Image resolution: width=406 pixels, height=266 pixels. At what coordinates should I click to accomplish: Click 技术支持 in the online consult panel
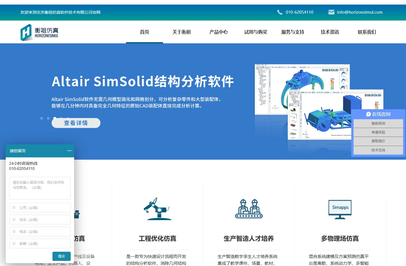click(x=378, y=150)
